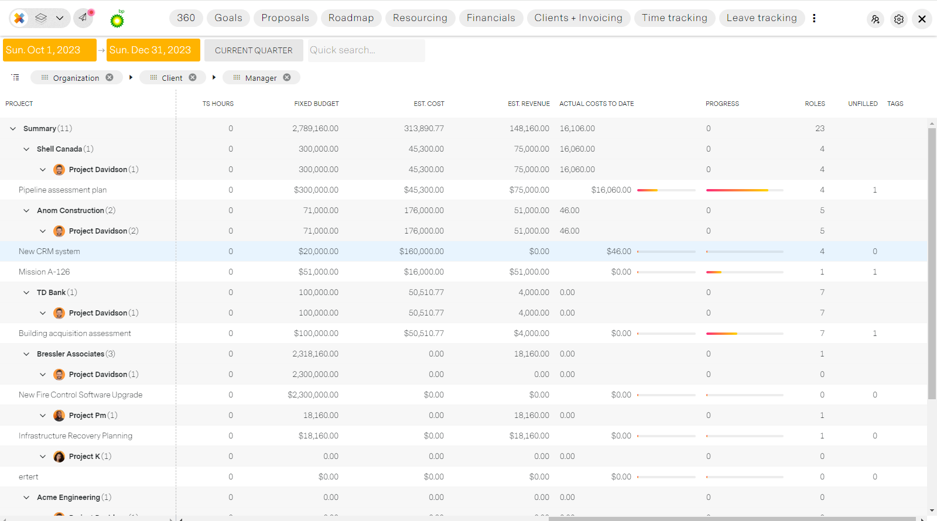Click the grid icon in Client chip
The height and width of the screenshot is (521, 937).
click(x=153, y=77)
